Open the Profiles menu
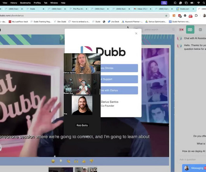 (37, 3)
